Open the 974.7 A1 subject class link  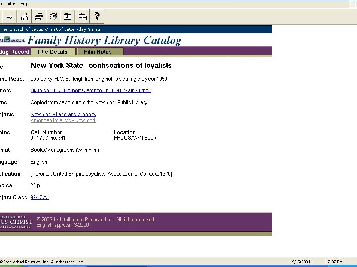(x=40, y=197)
